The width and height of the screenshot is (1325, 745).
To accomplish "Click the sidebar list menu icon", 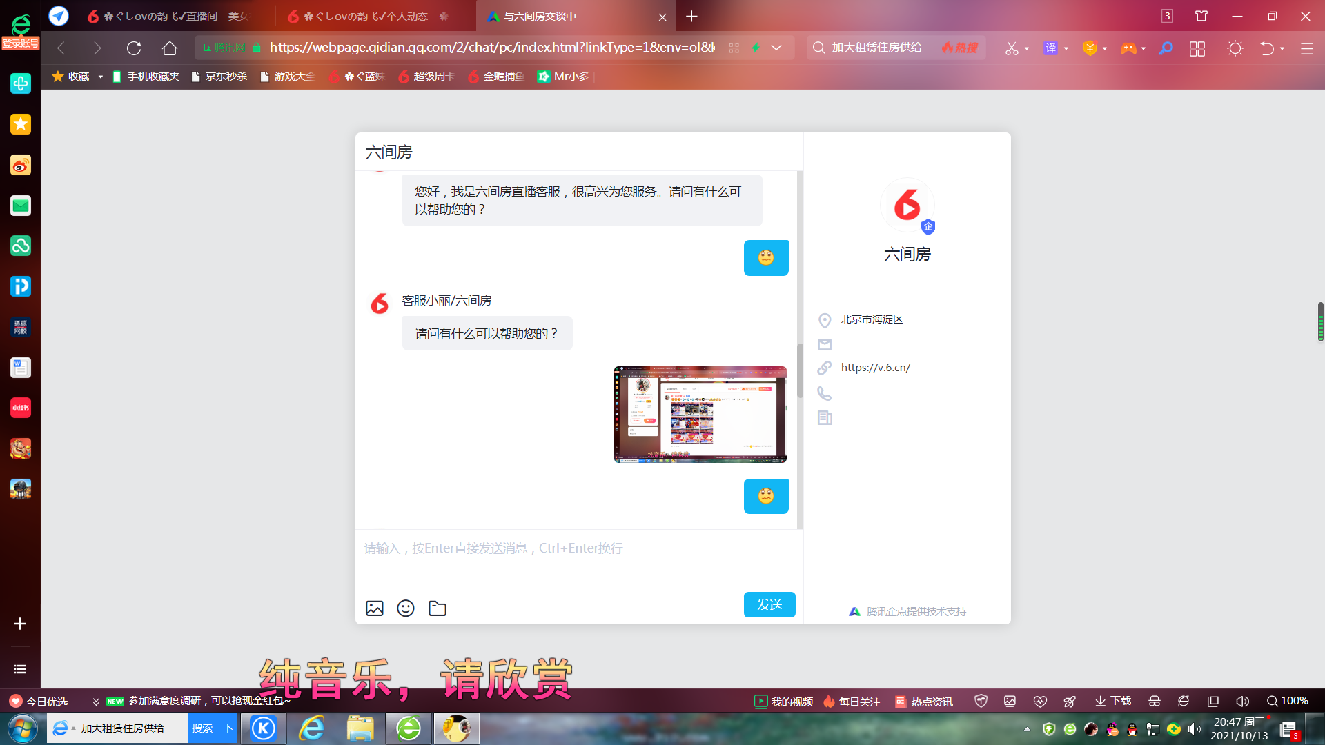I will click(20, 669).
